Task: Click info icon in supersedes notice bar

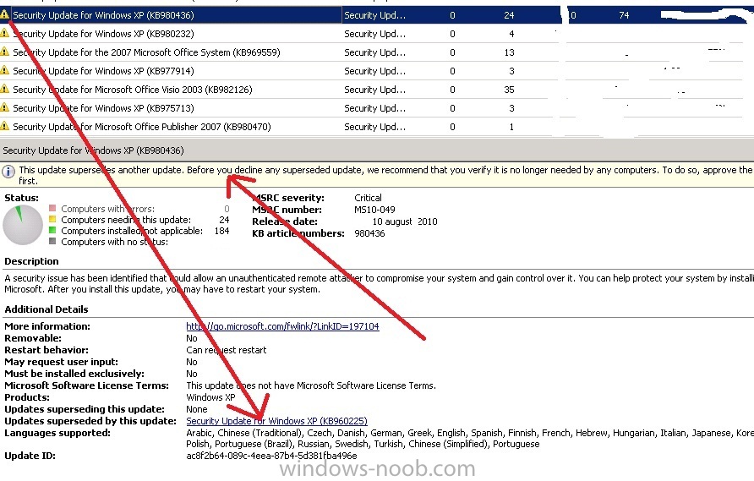Action: click(x=8, y=172)
